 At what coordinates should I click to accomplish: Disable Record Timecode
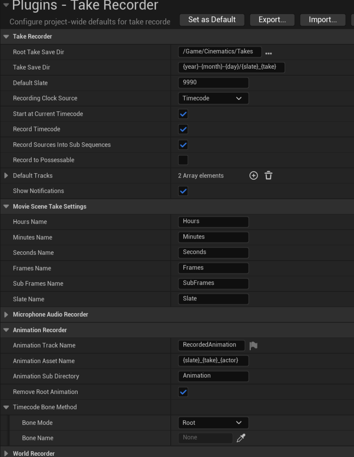(183, 129)
